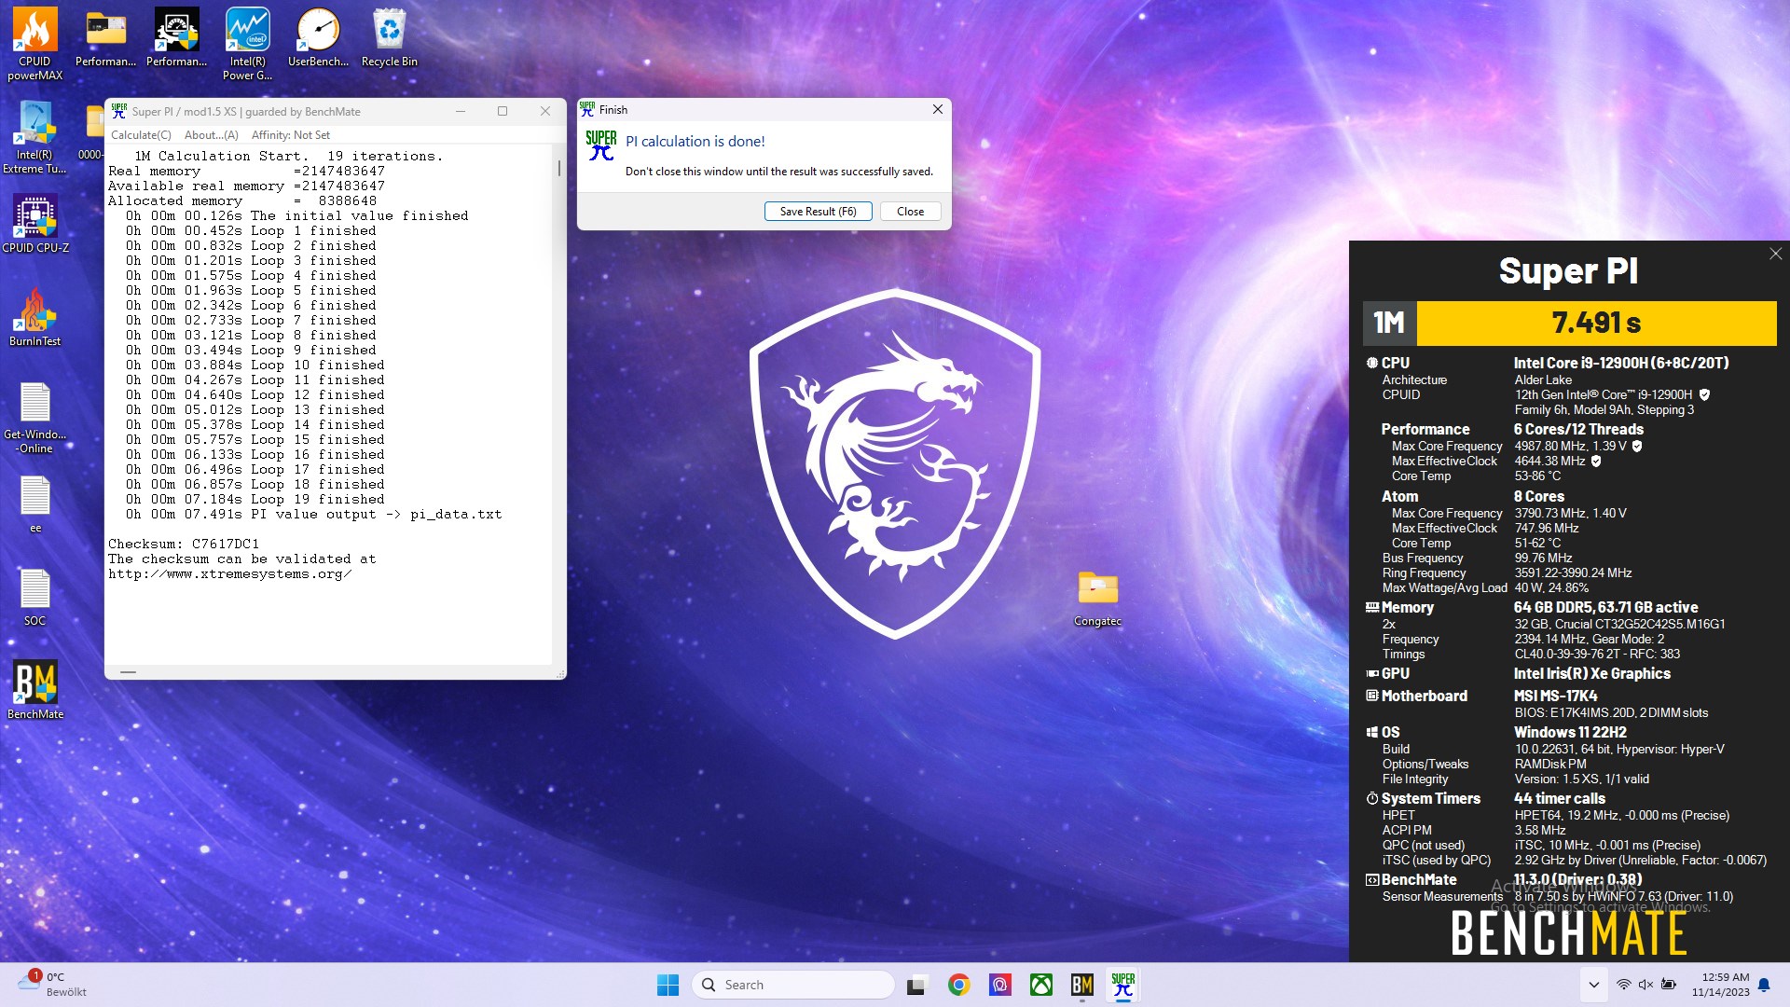Click Affinity: Not Set menu item
This screenshot has height=1007, width=1790.
(x=291, y=135)
